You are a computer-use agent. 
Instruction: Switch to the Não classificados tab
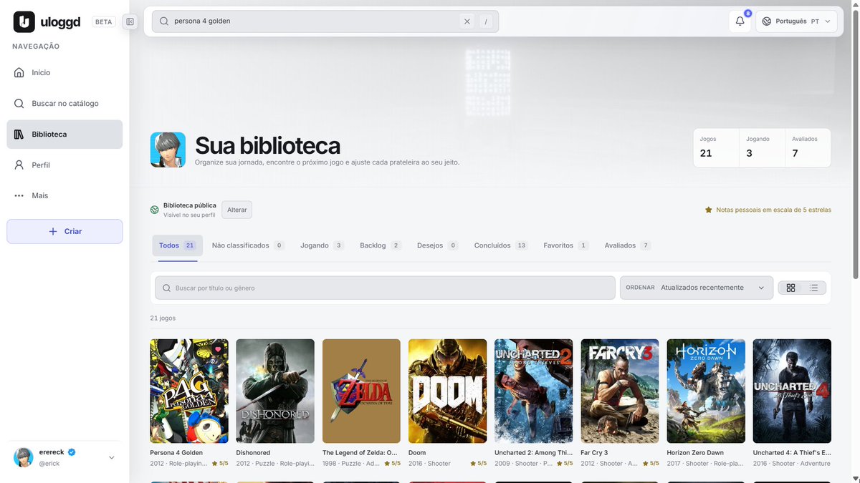pyautogui.click(x=248, y=245)
